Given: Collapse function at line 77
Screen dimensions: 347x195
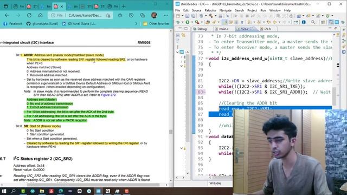Looking at the screenshot, I should [207, 58].
